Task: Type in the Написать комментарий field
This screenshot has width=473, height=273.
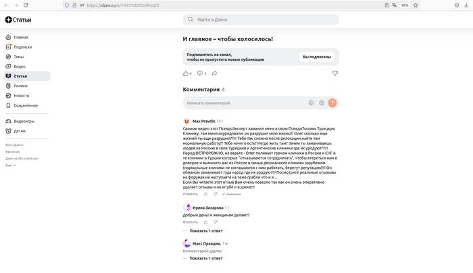Action: point(243,103)
